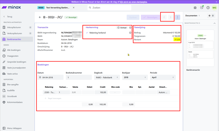Click the Boekstuknummer field
The image size is (219, 131).
point(79,77)
